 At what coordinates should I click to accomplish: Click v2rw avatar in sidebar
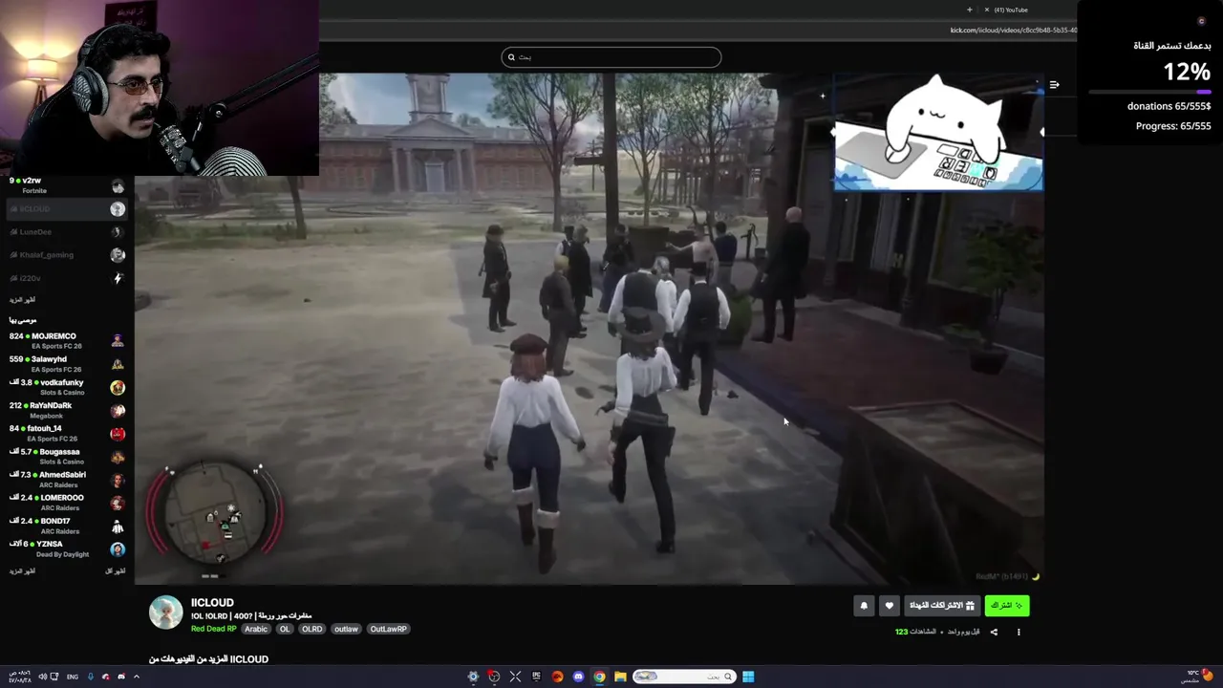click(118, 186)
